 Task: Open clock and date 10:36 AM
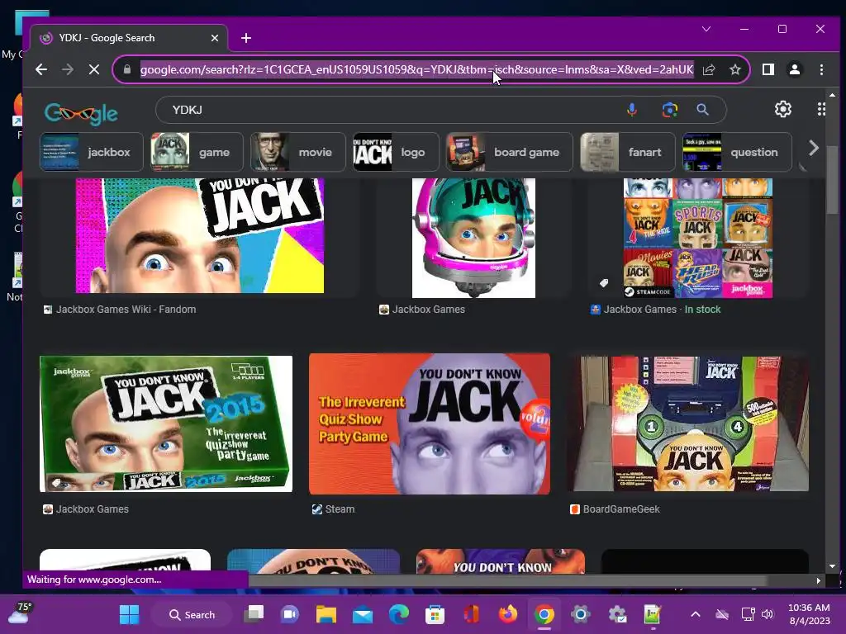click(810, 614)
